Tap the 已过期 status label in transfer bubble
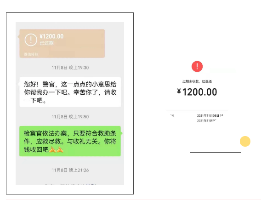This screenshot has width=261, height=200. coord(46,43)
